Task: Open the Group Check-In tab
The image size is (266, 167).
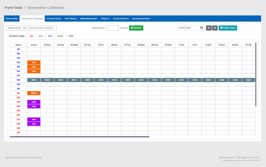Action: click(x=121, y=19)
